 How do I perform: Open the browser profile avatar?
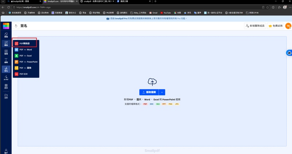coord(285,7)
